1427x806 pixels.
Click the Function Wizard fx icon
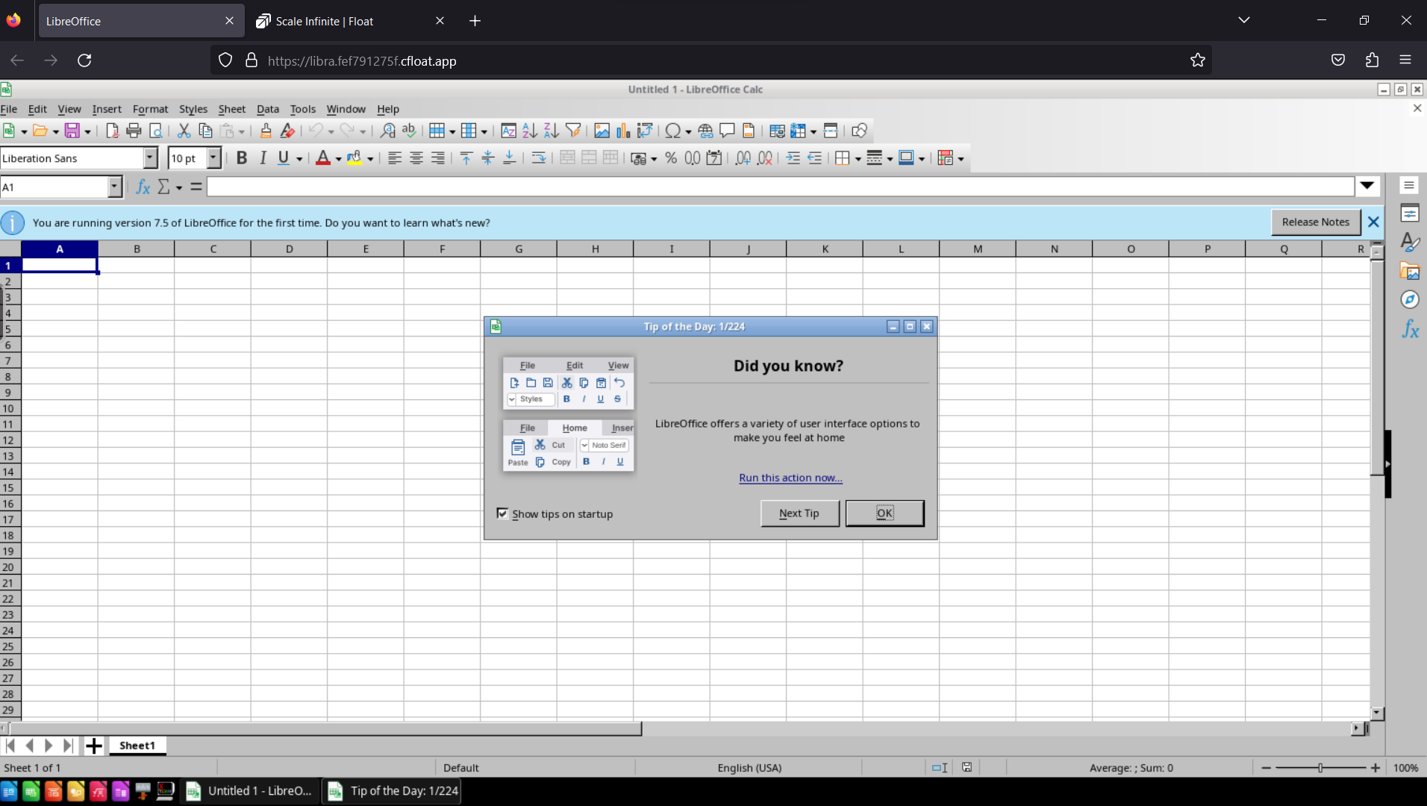point(143,187)
